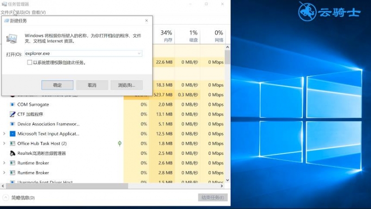371x209 pixels.
Task: Expand the first Runtime Broker row
Action: (4, 163)
